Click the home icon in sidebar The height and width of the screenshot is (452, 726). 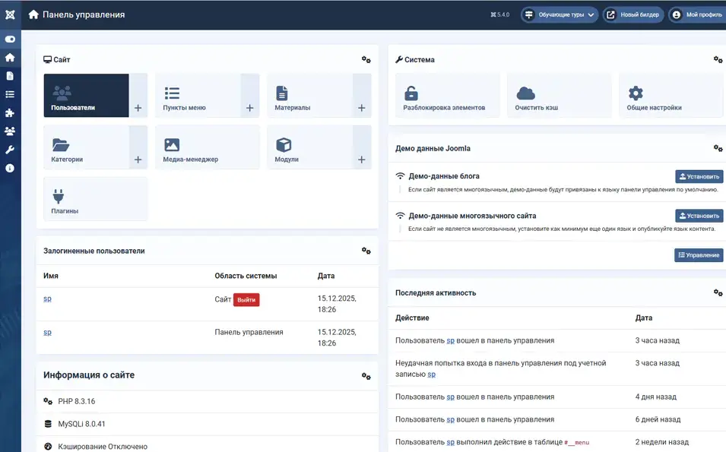(x=10, y=57)
